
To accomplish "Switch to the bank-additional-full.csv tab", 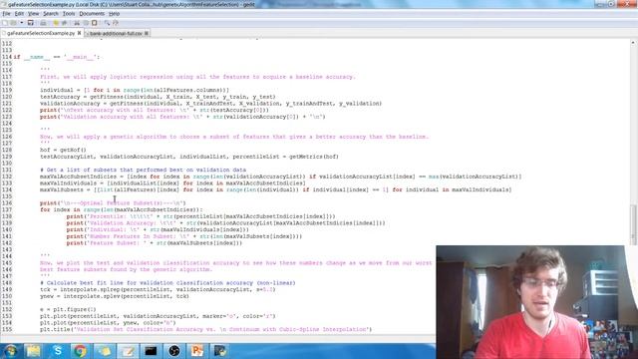I will pyautogui.click(x=116, y=33).
